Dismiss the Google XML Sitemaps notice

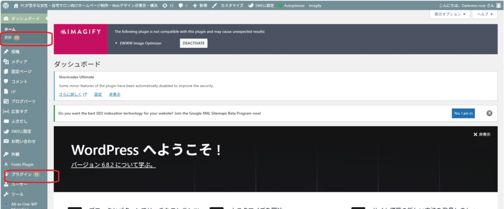[x=489, y=113]
